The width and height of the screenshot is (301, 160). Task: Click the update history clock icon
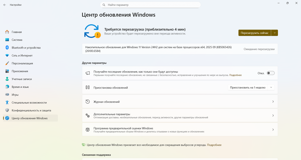pos(88,102)
